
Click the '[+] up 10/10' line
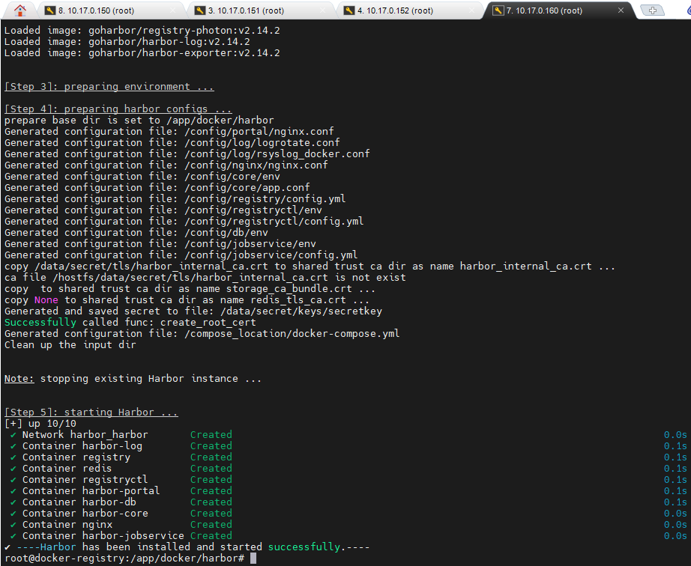coord(40,424)
